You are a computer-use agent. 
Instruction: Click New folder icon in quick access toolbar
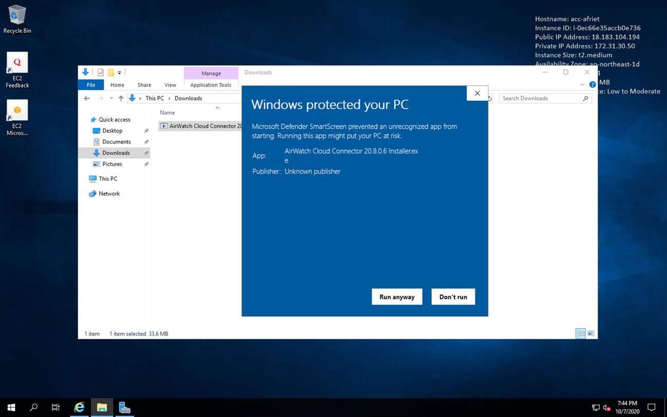[x=110, y=72]
